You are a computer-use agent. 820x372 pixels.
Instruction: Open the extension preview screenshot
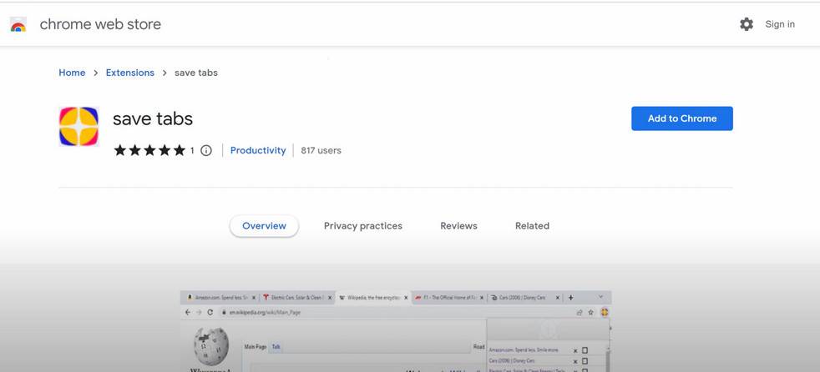pyautogui.click(x=396, y=331)
